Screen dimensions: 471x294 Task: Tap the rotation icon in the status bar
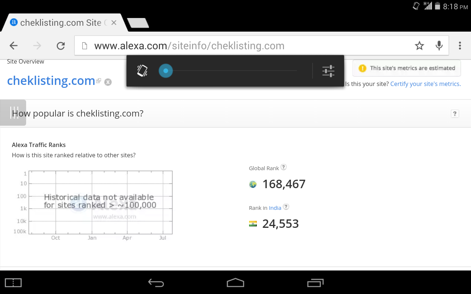pyautogui.click(x=416, y=6)
